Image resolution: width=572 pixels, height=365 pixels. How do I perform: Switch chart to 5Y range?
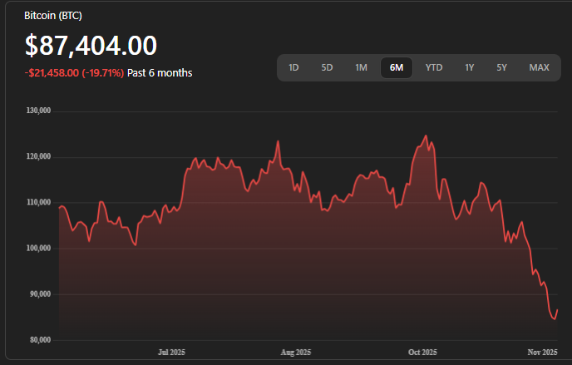[501, 67]
